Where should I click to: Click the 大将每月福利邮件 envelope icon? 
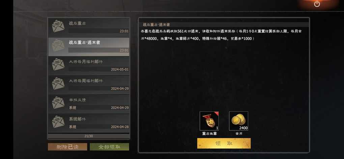click(x=58, y=64)
